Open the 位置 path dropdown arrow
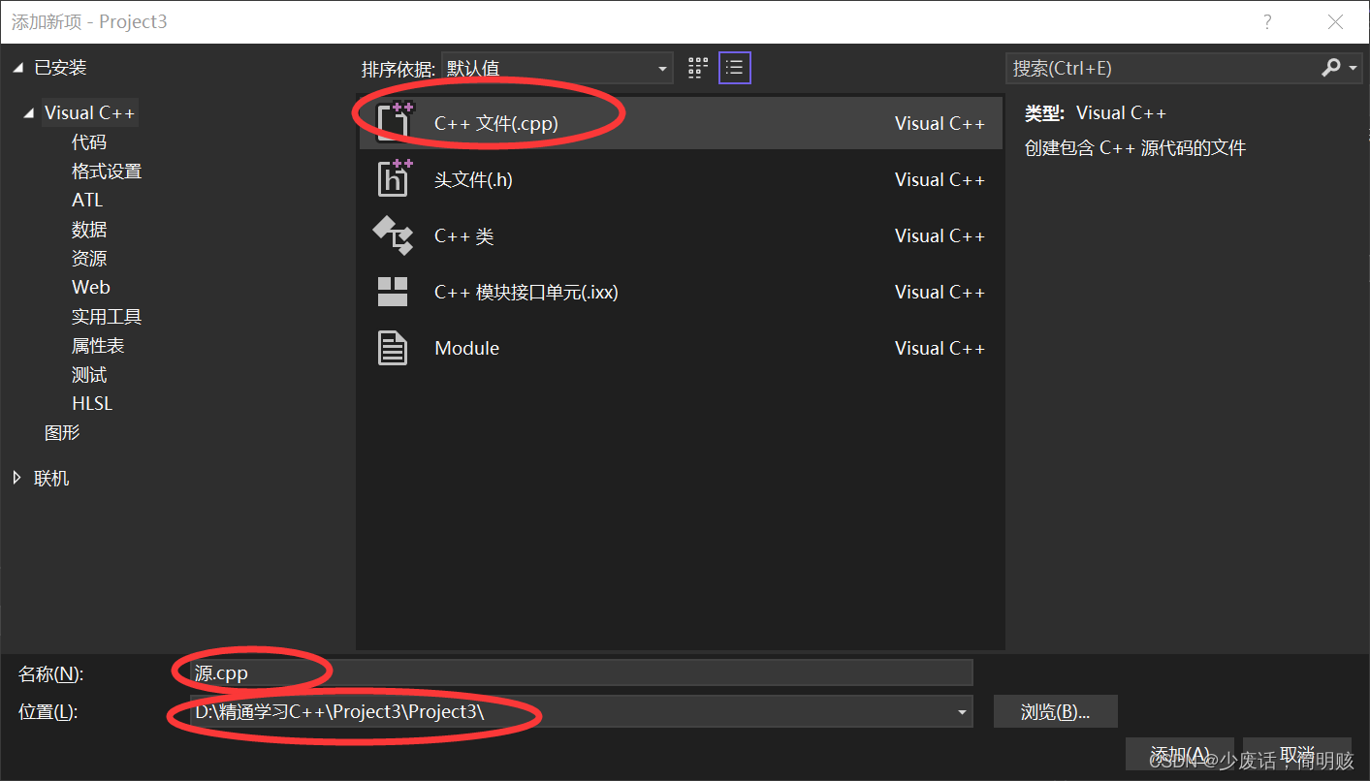This screenshot has width=1370, height=781. (x=962, y=712)
